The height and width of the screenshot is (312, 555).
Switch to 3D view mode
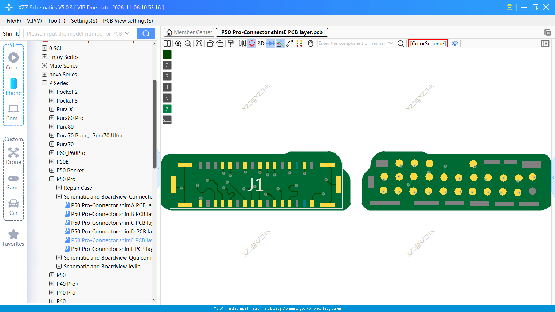click(x=260, y=43)
